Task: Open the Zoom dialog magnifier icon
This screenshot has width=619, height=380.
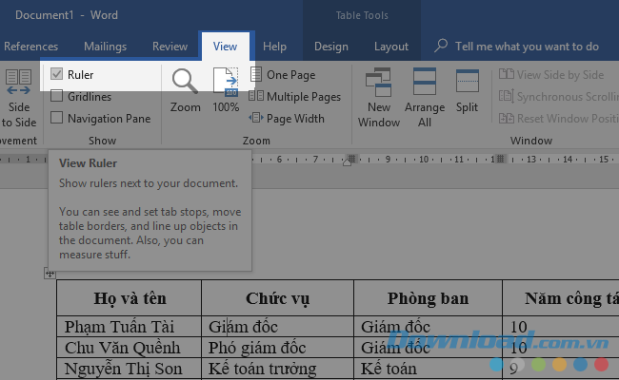Action: pos(185,82)
